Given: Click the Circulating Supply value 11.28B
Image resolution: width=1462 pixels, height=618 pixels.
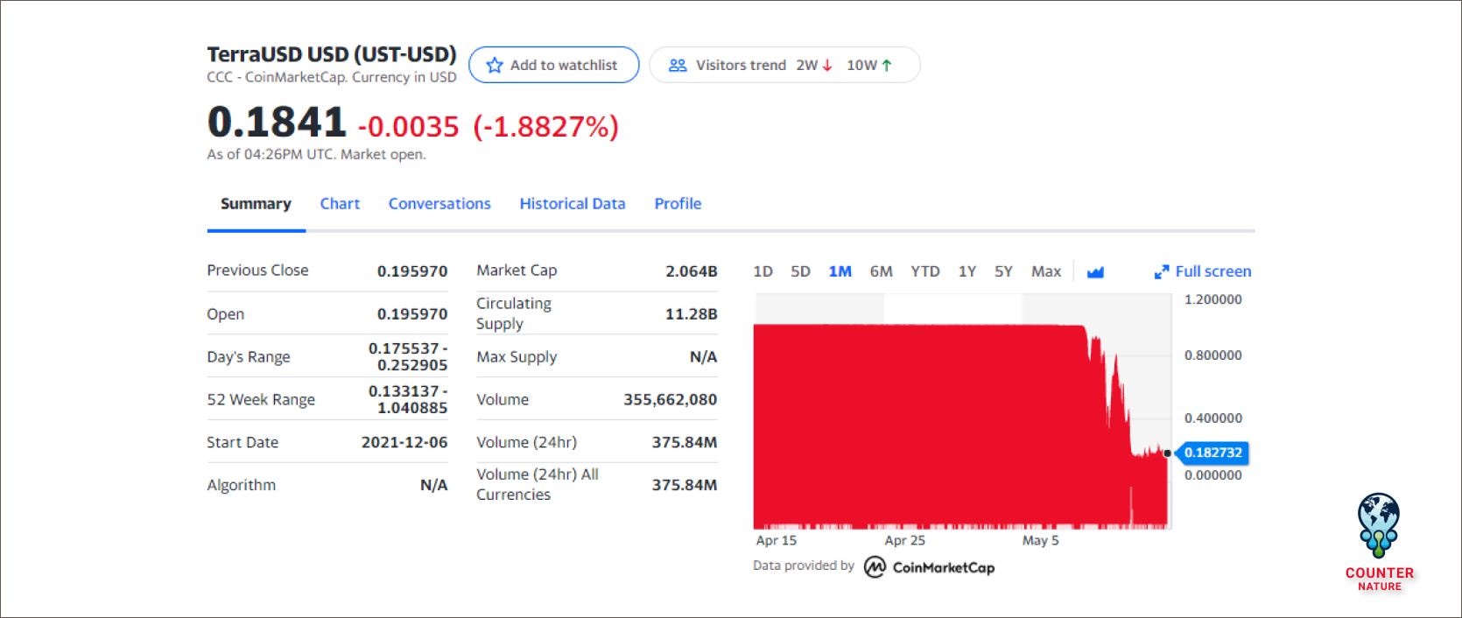Looking at the screenshot, I should 692,314.
